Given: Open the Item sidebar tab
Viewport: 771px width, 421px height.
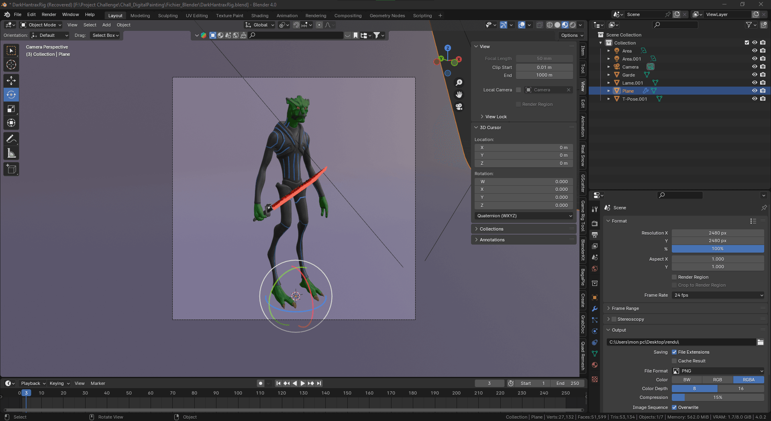Looking at the screenshot, I should click(583, 51).
